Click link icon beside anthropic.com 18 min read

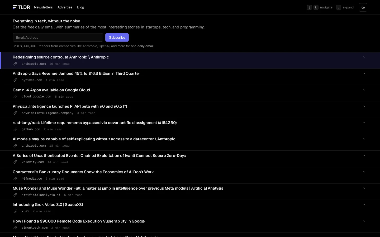pyautogui.click(x=15, y=146)
